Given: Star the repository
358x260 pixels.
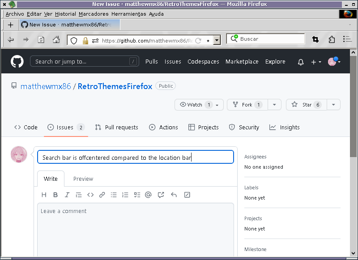Looking at the screenshot, I should (x=307, y=105).
